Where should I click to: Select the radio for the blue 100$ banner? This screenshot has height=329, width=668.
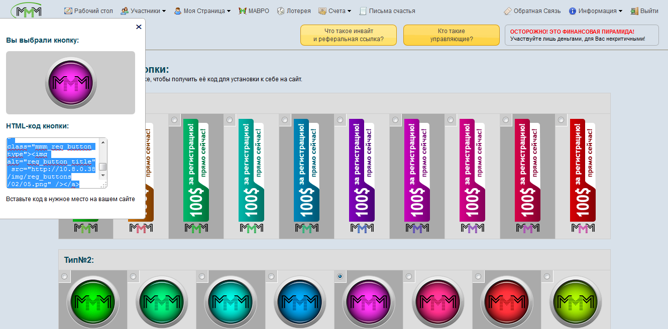tap(285, 120)
